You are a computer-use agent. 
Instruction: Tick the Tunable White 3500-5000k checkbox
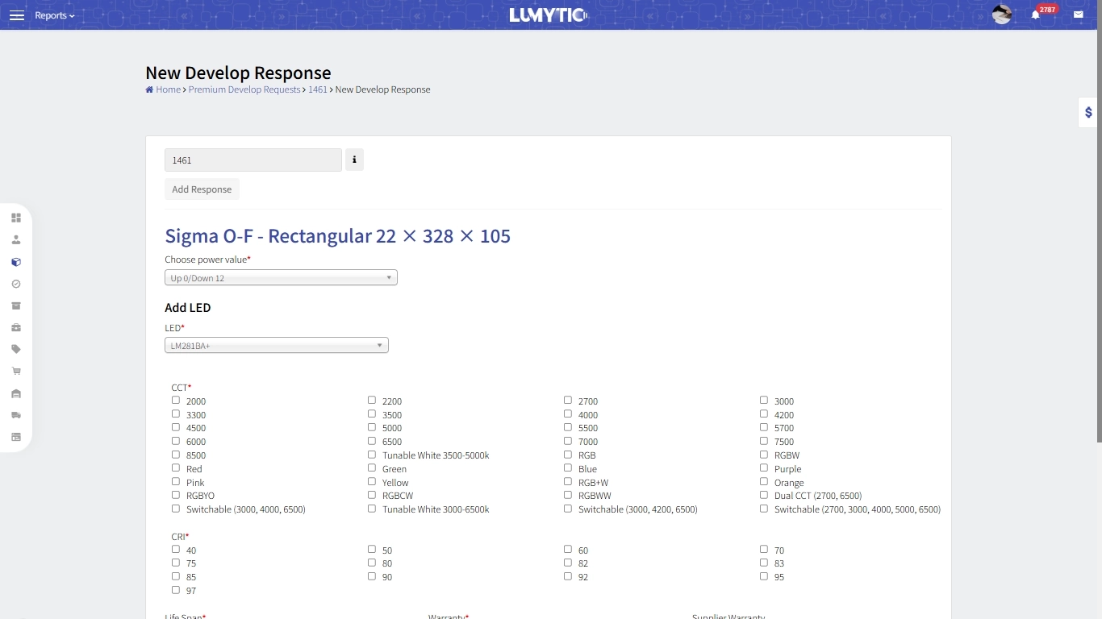point(372,455)
